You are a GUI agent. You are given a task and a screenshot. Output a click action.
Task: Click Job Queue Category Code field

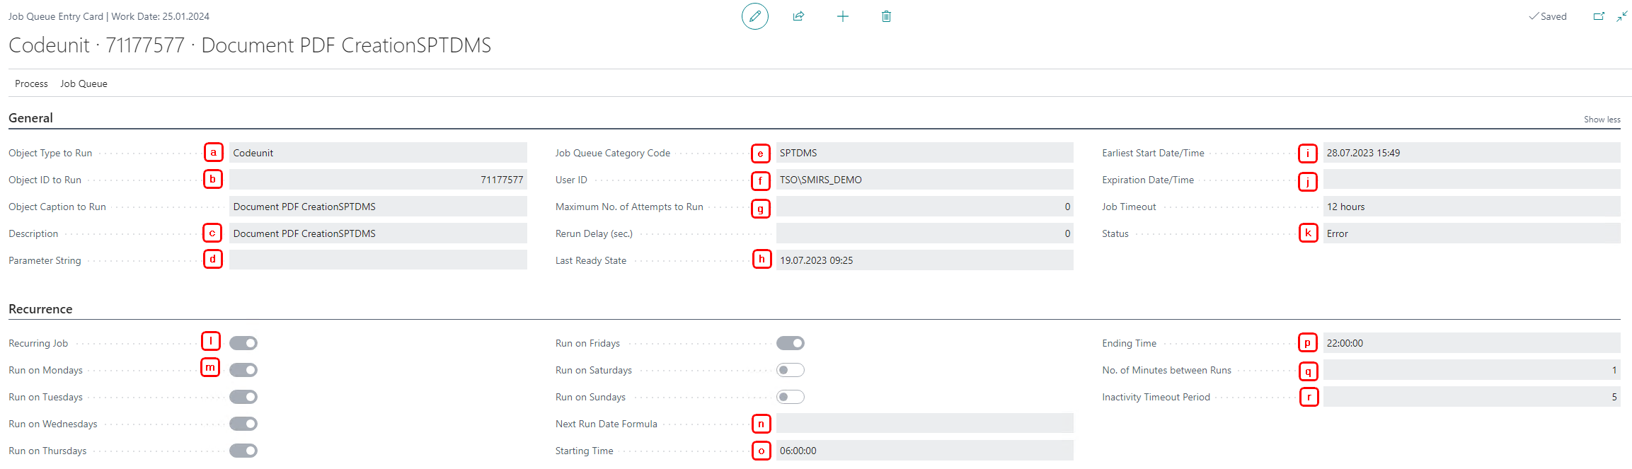pos(925,153)
